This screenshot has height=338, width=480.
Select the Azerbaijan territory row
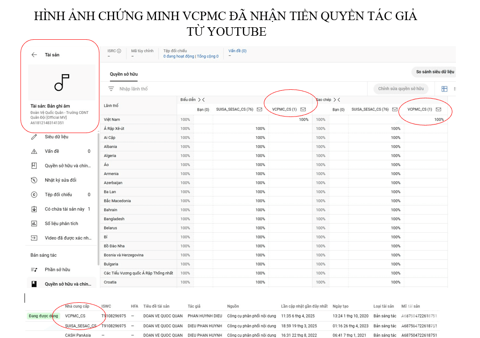point(274,183)
